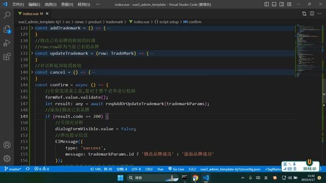
Task: Change indentation via 空格: 4
Action: click(x=122, y=169)
